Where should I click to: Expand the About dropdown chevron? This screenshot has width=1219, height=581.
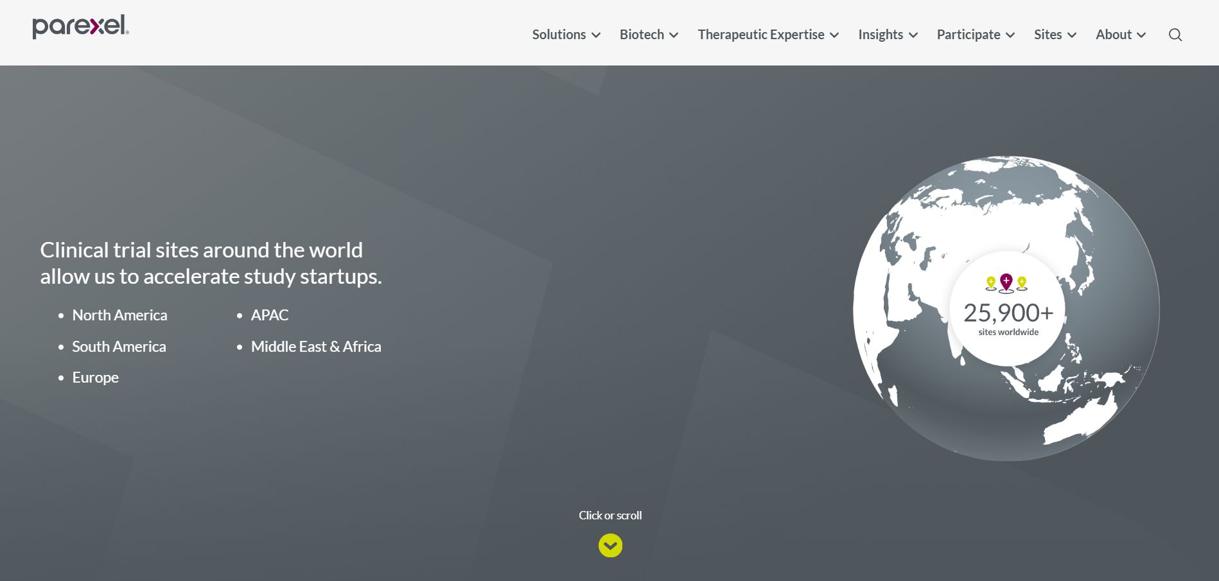click(1141, 35)
